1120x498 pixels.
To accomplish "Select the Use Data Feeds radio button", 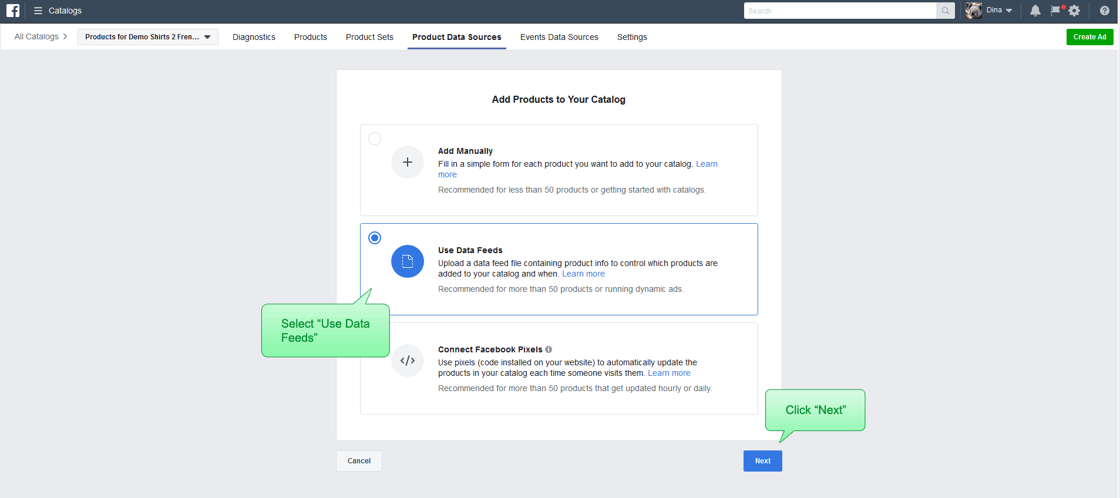I will point(375,238).
